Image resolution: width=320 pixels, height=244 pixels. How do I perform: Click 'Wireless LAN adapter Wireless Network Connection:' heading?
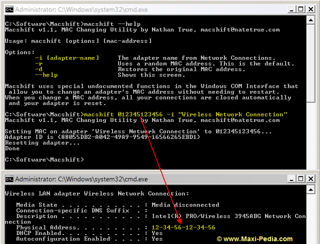[97, 193]
